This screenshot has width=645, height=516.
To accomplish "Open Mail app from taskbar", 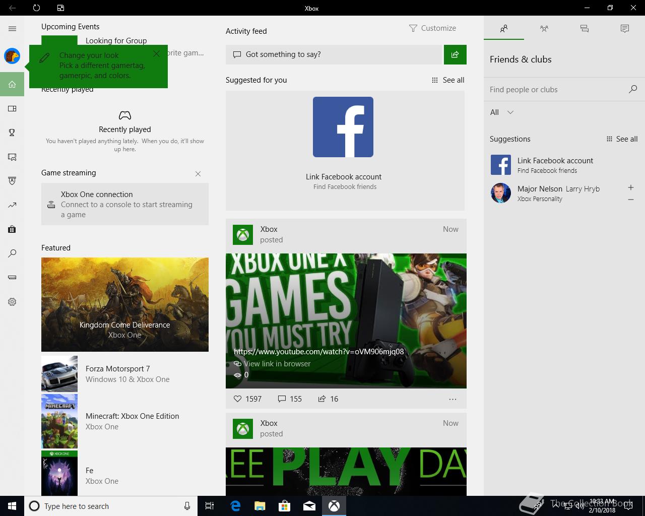I will point(309,506).
